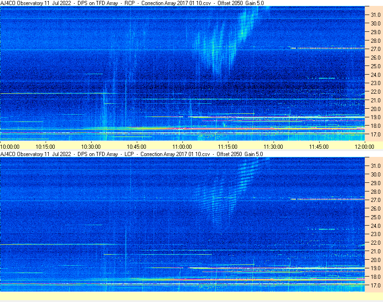Click the 17.0 frequency label in LCP panel
The image size is (383, 302).
pyautogui.click(x=375, y=286)
